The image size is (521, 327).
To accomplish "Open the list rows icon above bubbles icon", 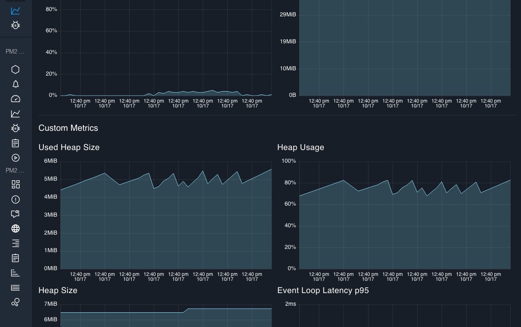I will (x=15, y=287).
